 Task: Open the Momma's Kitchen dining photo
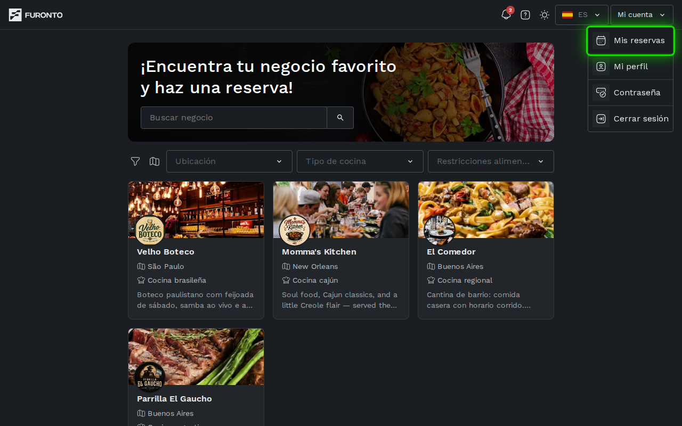(x=341, y=210)
